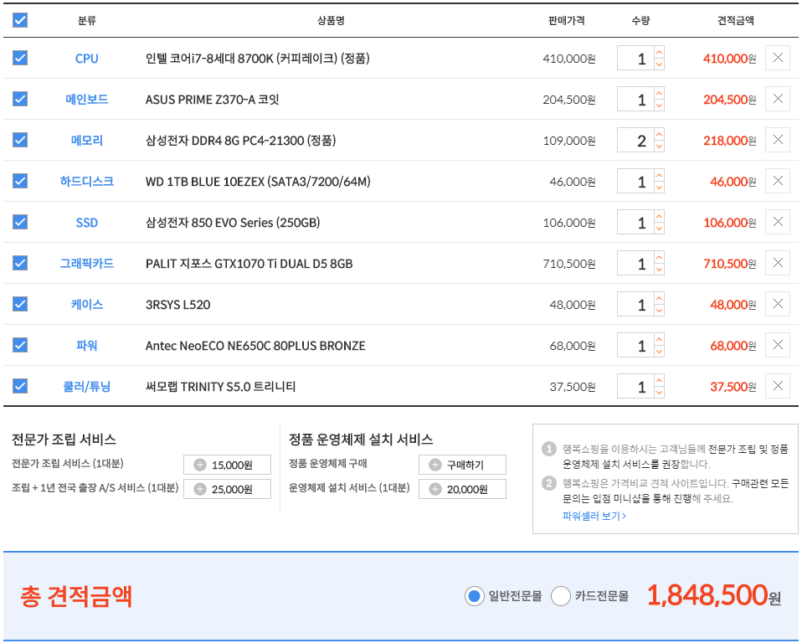Select the 일반전문몰 radio option
The height and width of the screenshot is (643, 802).
[474, 596]
